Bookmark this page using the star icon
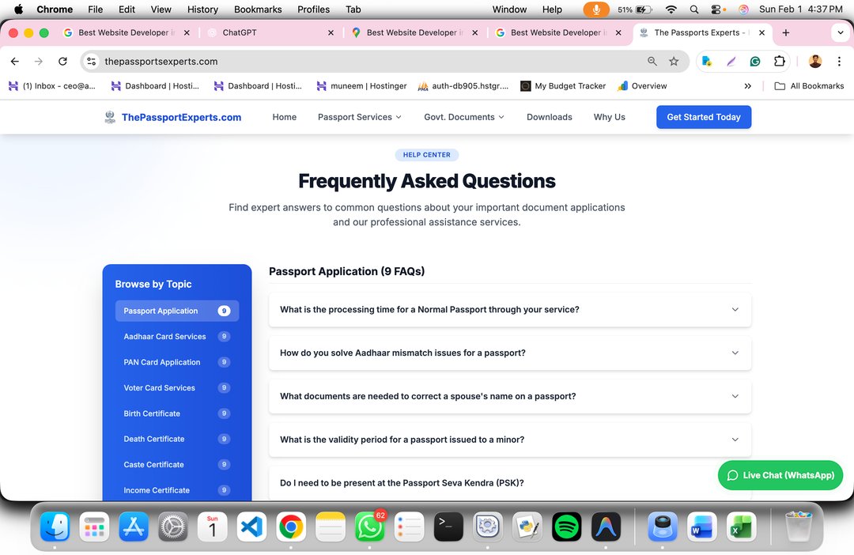This screenshot has width=854, height=555. [674, 62]
